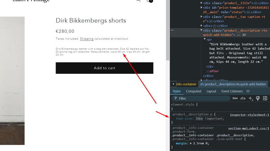270x151 pixels.
Task: Click the Add to cart button
Action: click(x=104, y=68)
